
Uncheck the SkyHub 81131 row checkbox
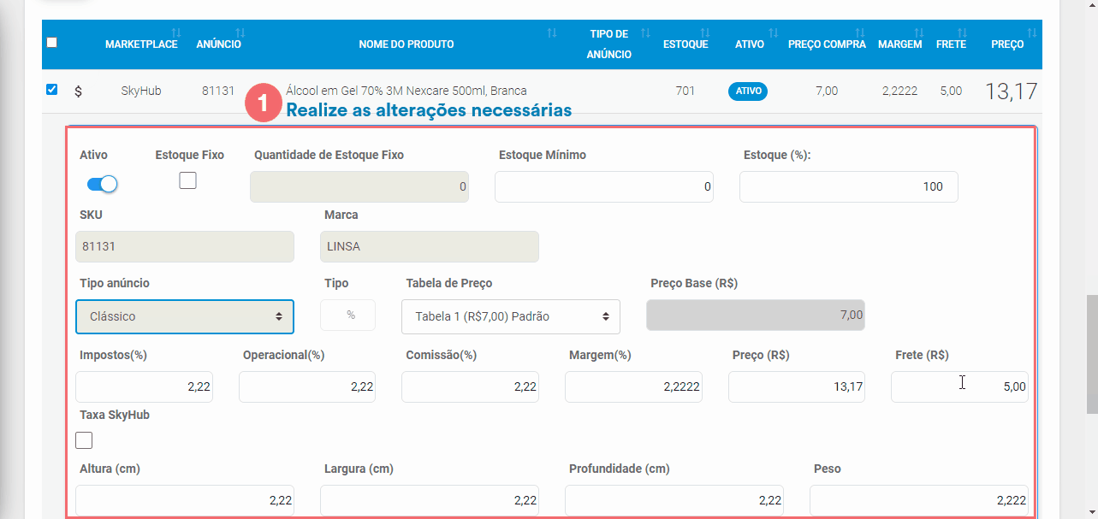[x=52, y=90]
